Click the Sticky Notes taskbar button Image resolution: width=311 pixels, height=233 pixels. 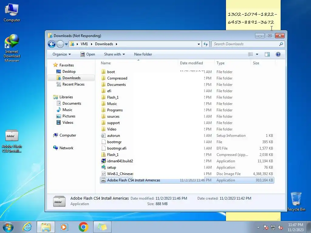pos(102,227)
